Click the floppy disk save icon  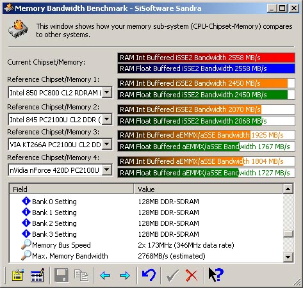[x=61, y=275]
